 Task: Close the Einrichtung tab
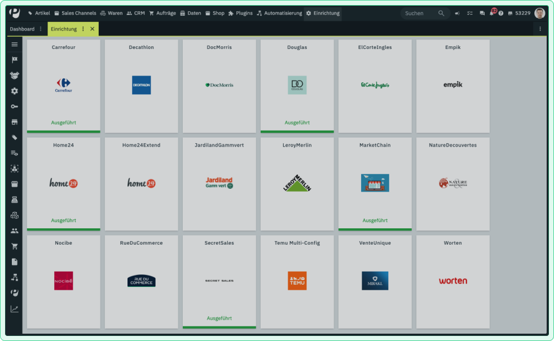(x=92, y=29)
